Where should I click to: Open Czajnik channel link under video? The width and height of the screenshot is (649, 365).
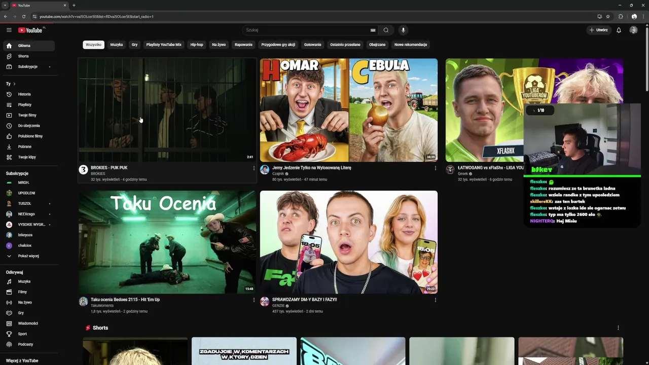(x=278, y=174)
